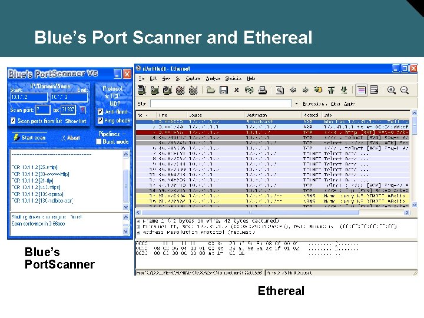Image resolution: width=424 pixels, height=318 pixels.
Task: Open the Help menu in Ethereal
Action: [x=251, y=78]
